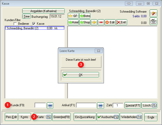Open the Shop article group
Screen dimensions: 162x125
point(85,22)
